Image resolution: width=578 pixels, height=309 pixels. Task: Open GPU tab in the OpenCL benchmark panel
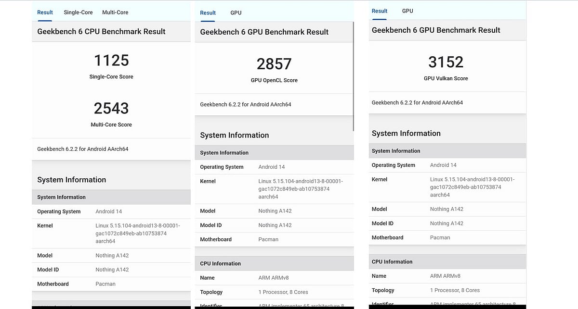(236, 13)
